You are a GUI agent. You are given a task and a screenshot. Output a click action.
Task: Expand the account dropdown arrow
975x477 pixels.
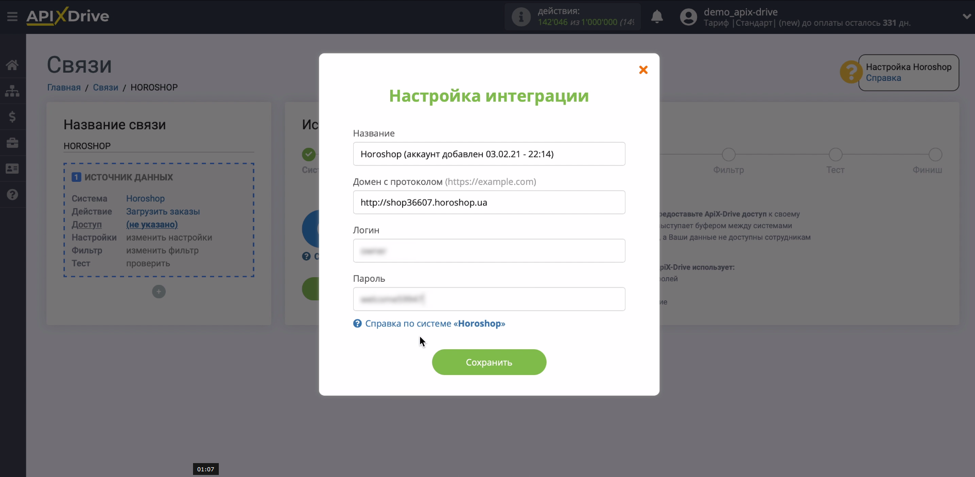(x=966, y=16)
